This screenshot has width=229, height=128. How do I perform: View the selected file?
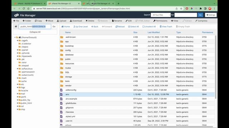pos(175,21)
